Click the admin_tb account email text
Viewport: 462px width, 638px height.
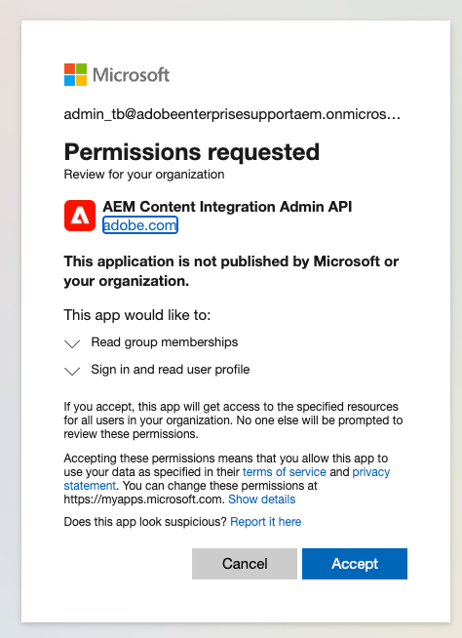tap(232, 114)
